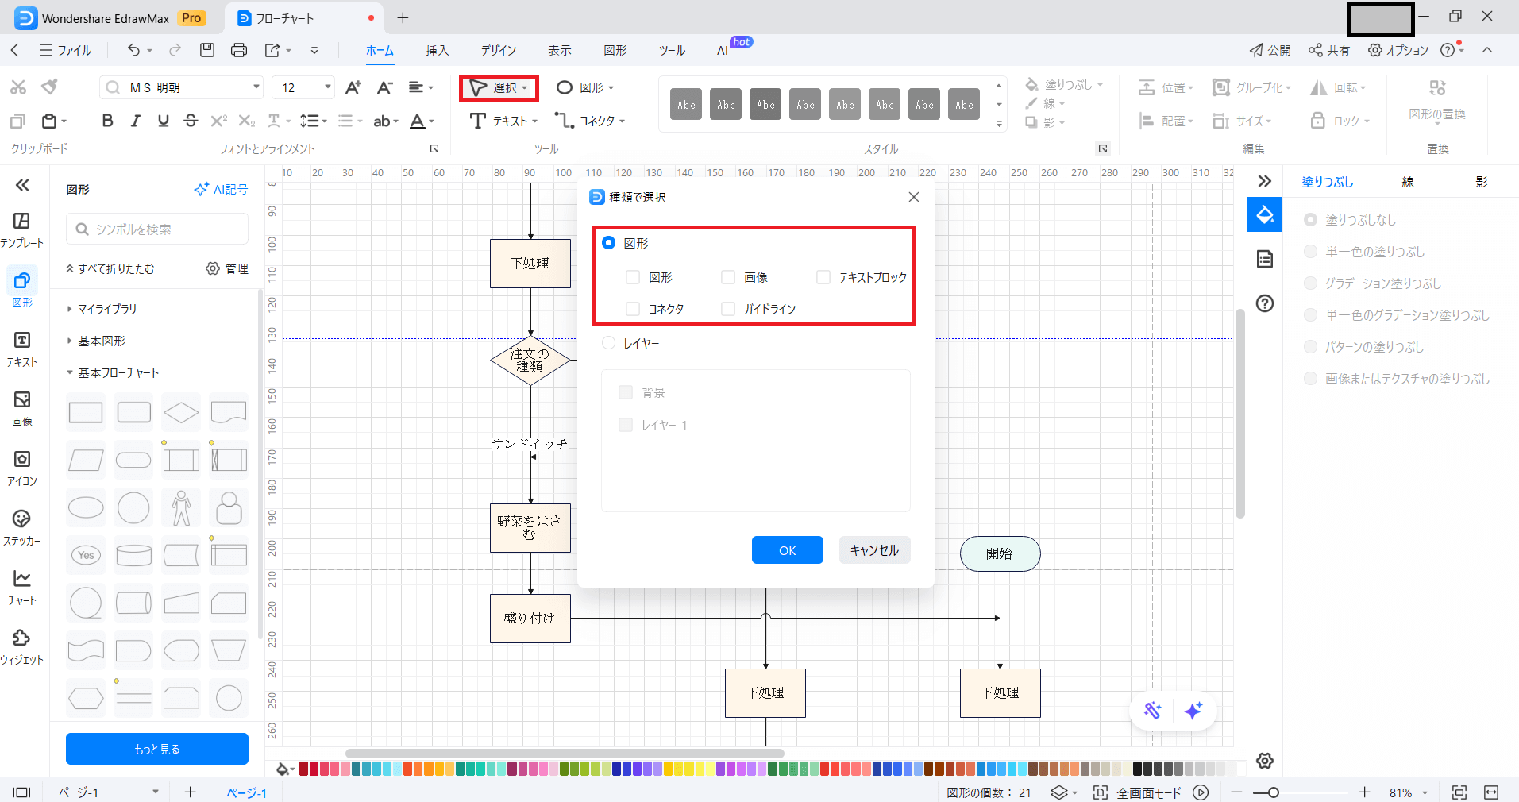Click the save diskette icon
This screenshot has height=802, width=1519.
tap(207, 50)
